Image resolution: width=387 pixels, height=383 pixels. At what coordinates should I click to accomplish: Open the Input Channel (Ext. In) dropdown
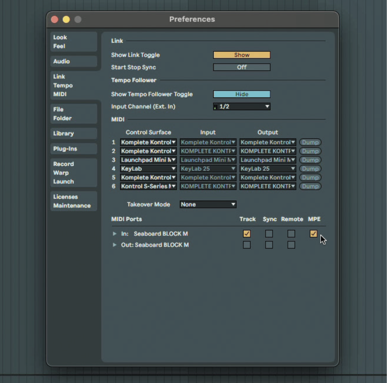pyautogui.click(x=241, y=106)
